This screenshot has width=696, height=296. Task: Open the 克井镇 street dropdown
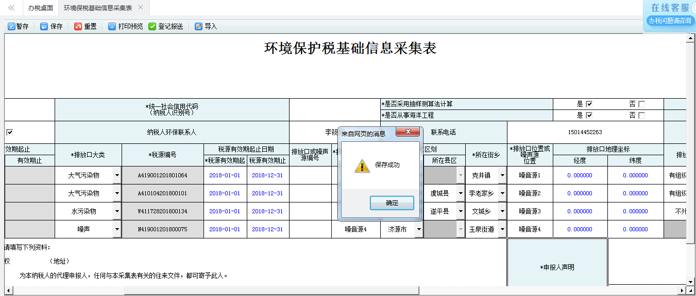click(x=502, y=175)
